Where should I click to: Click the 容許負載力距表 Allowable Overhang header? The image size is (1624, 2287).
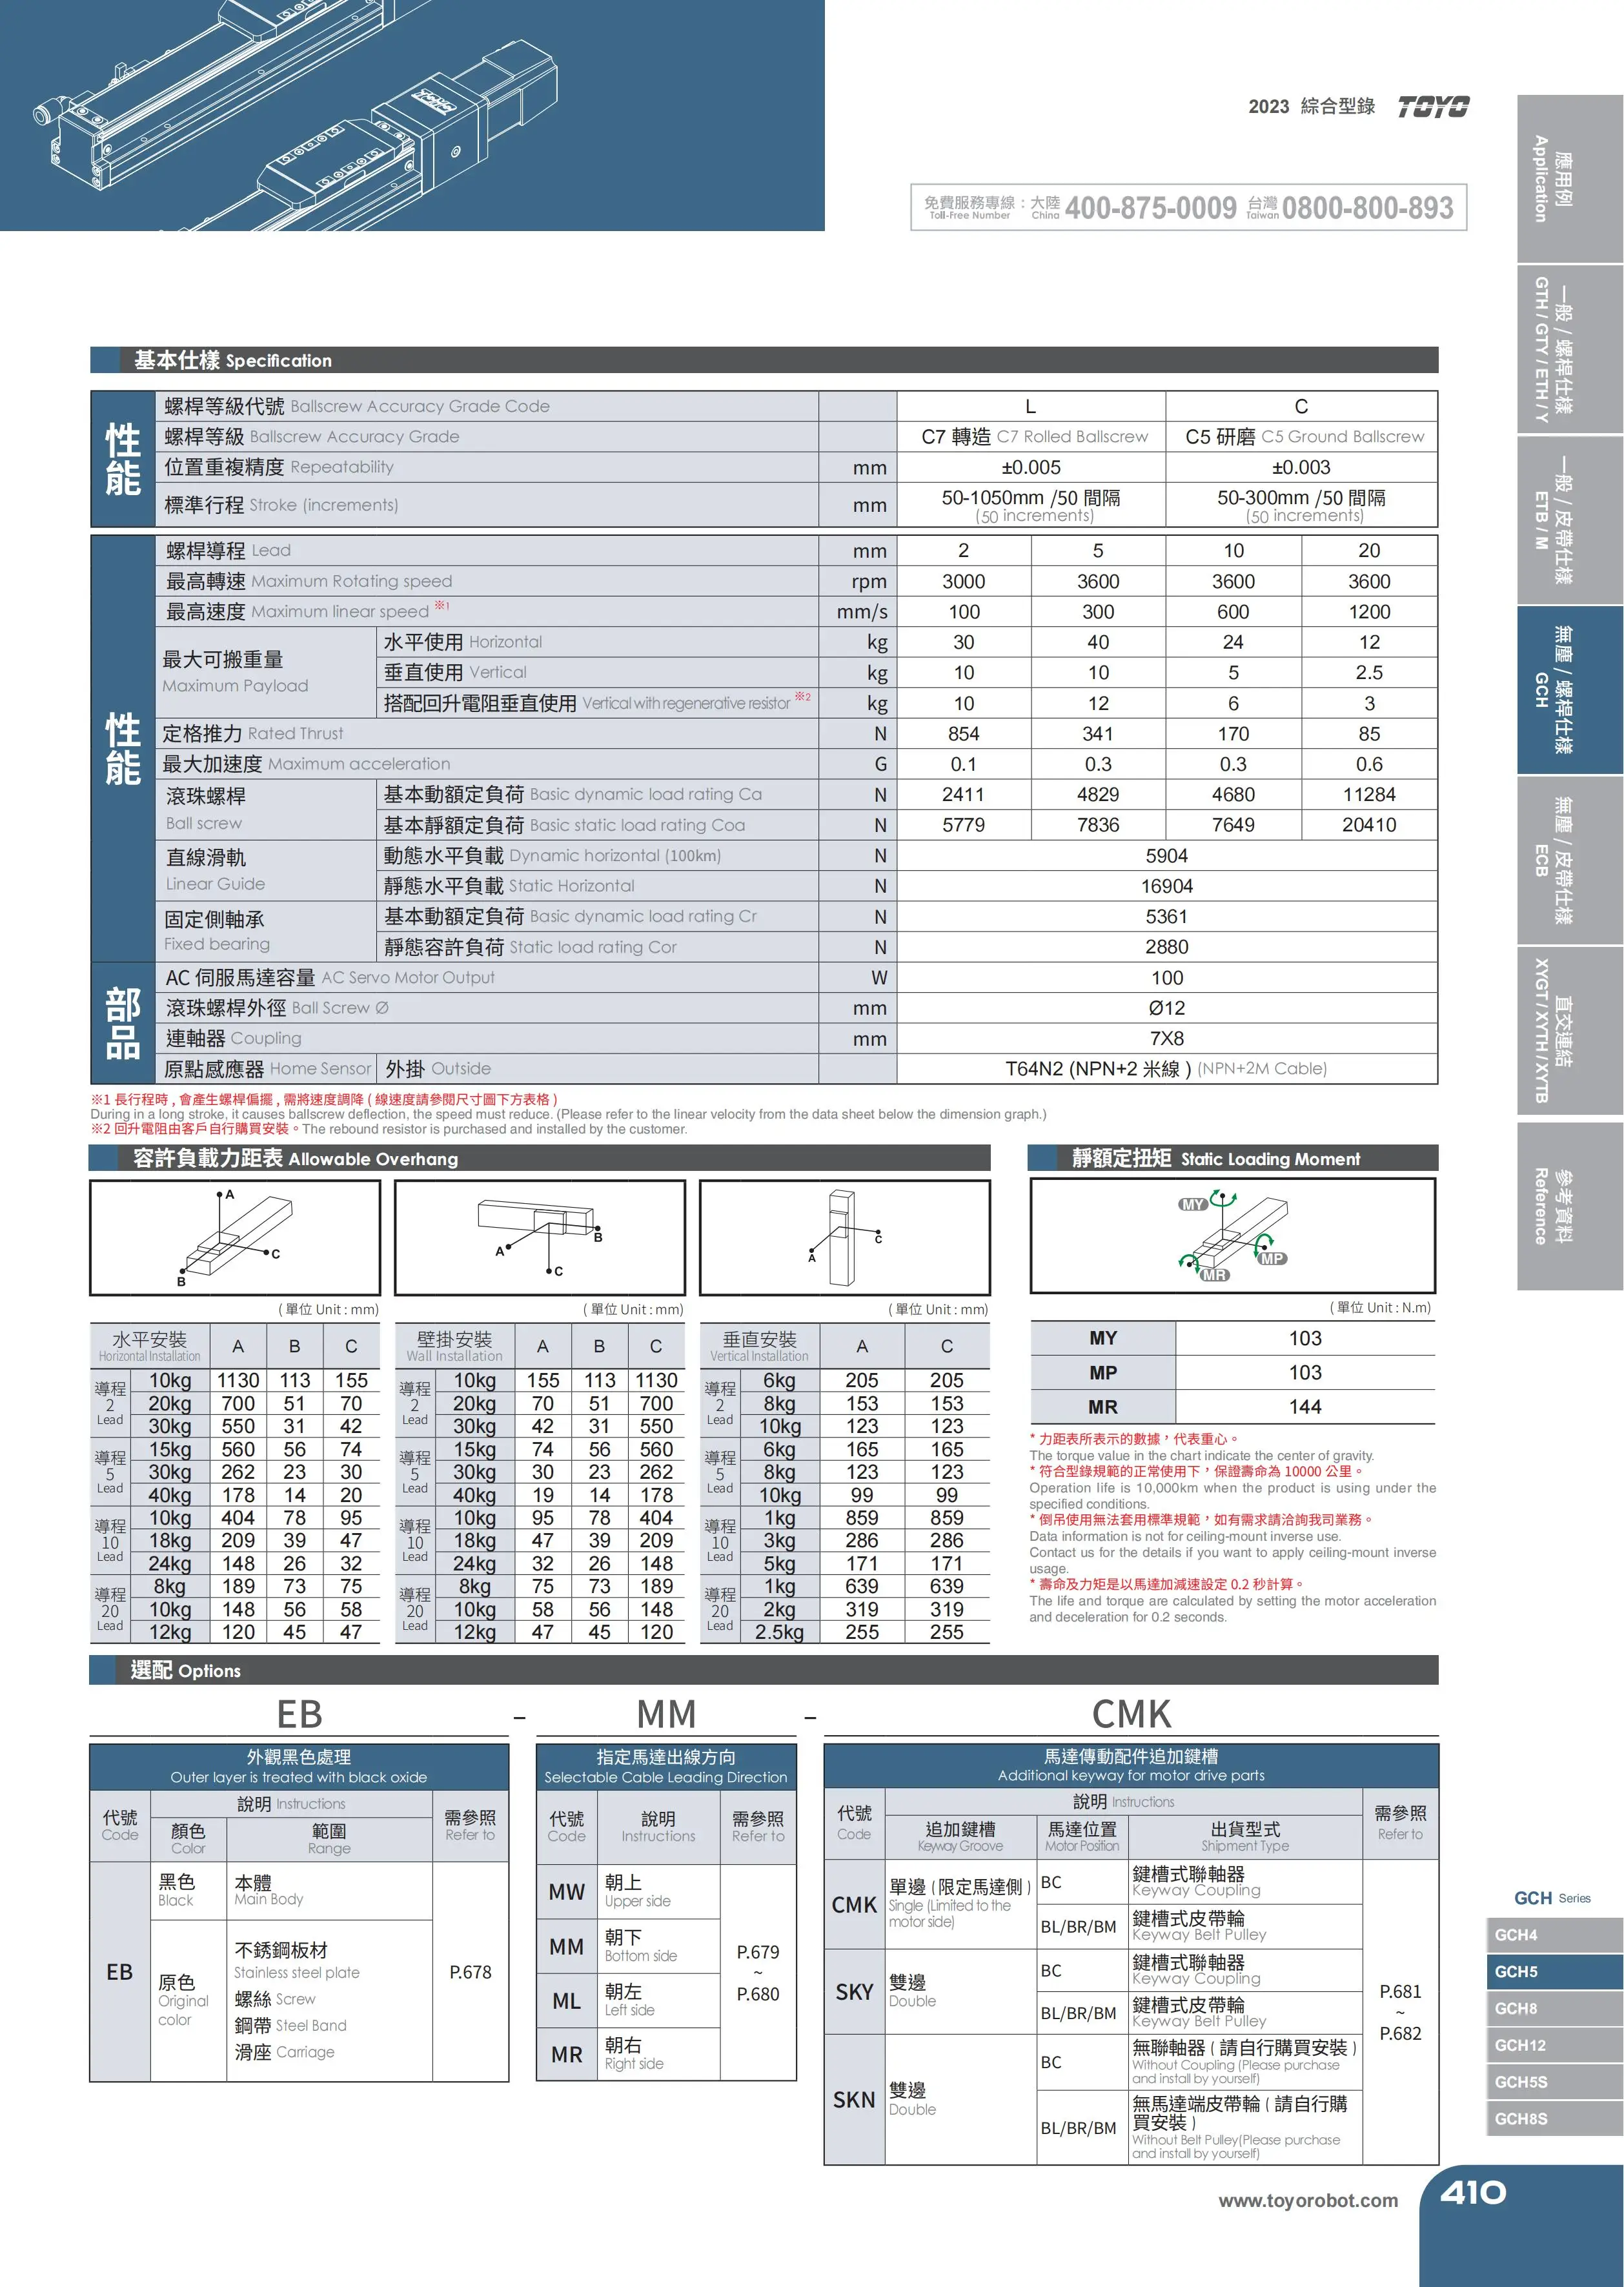coord(540,1158)
